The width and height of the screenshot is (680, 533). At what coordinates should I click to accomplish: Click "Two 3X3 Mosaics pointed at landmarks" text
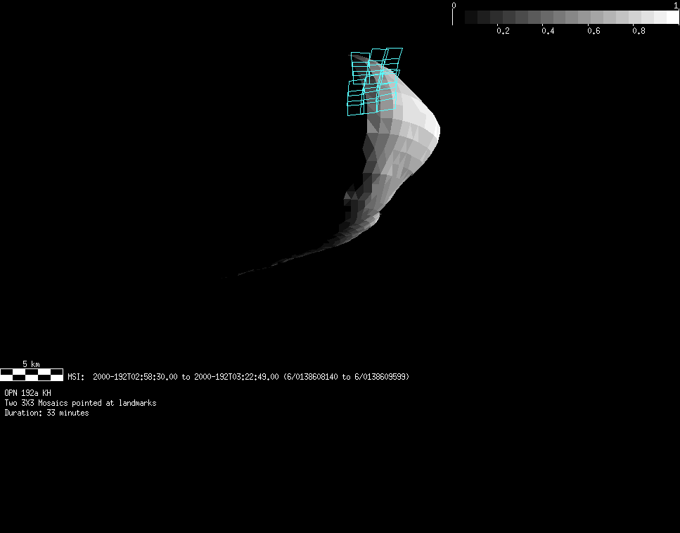pyautogui.click(x=80, y=403)
